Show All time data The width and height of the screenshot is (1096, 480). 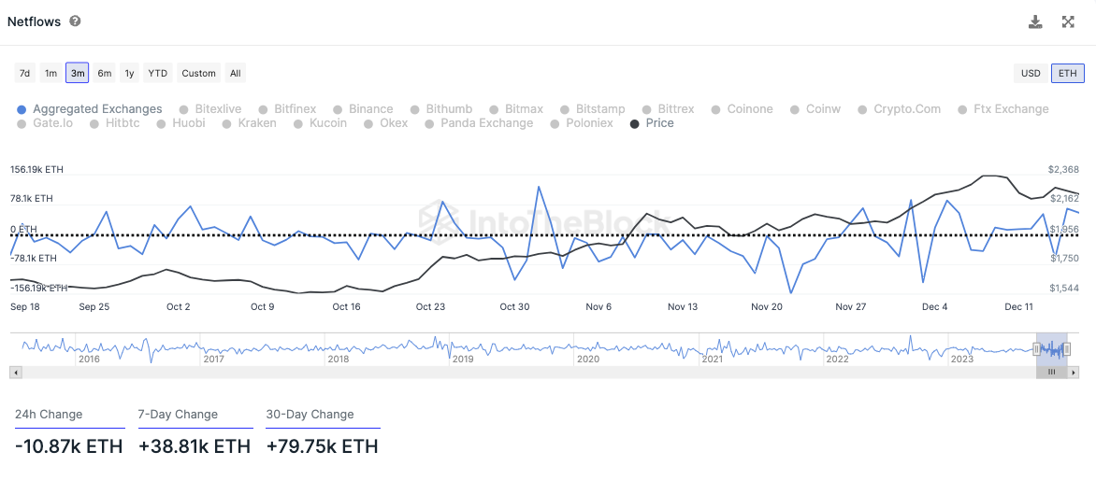tap(236, 73)
